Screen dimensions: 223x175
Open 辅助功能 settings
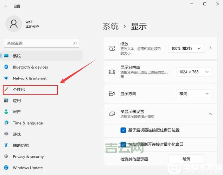point(42,145)
